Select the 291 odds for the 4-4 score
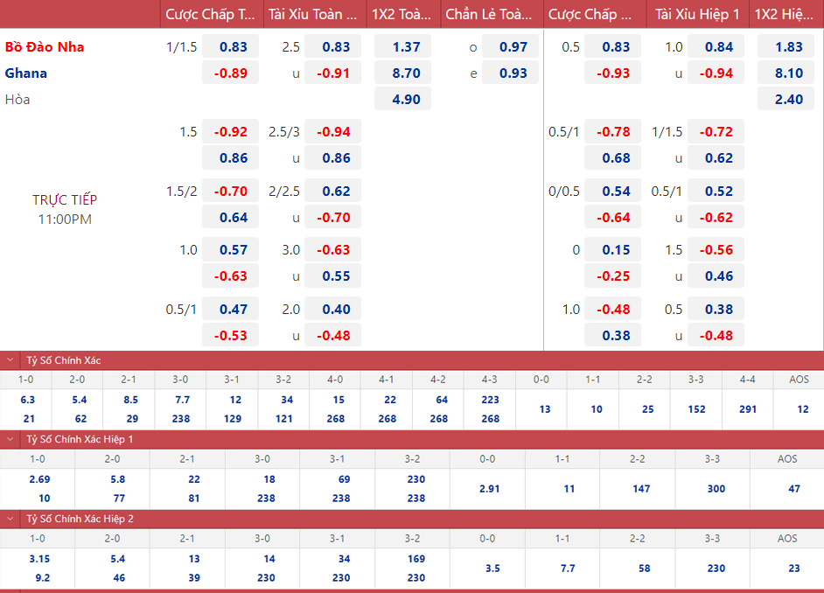 point(748,409)
